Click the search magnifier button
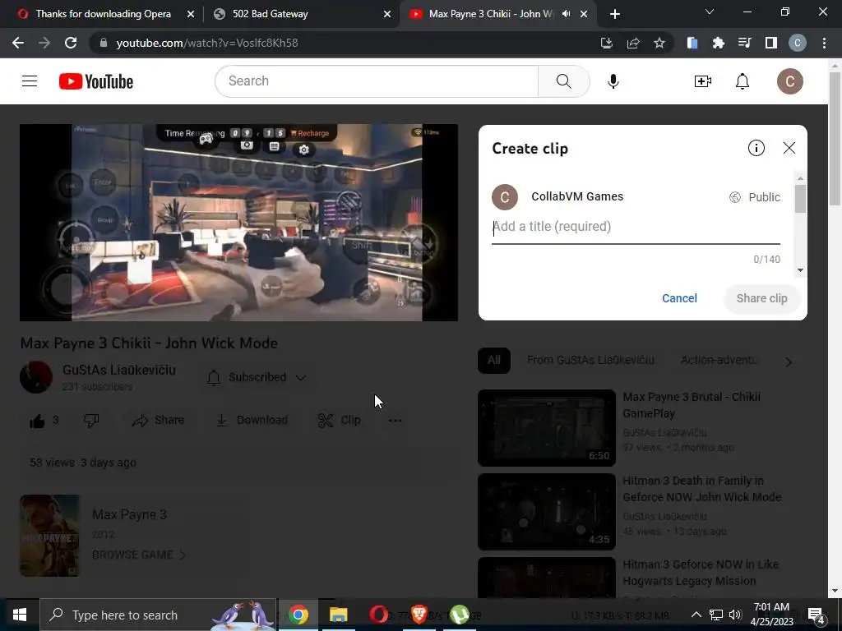The height and width of the screenshot is (631, 842). click(x=563, y=81)
